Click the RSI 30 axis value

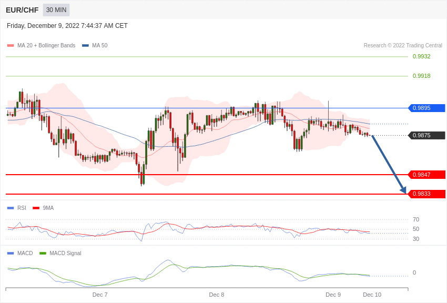(x=416, y=239)
